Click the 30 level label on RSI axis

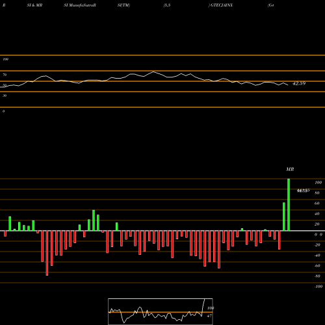pos(5,96)
